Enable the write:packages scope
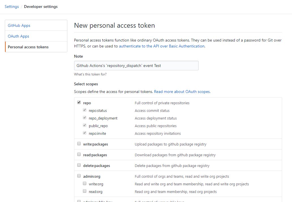The image size is (292, 202). [79, 143]
